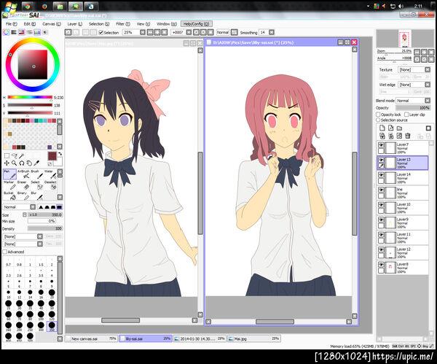Delete the selected layer with trash icon
This screenshot has width=437, height=364.
tap(408, 136)
